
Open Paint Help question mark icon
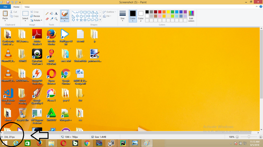tap(261, 7)
